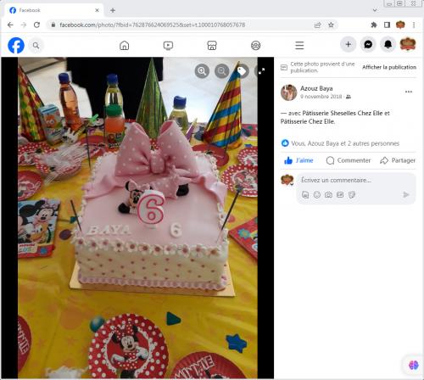Open Chrome three-dot menu
This screenshot has width=424, height=380.
pyautogui.click(x=414, y=25)
